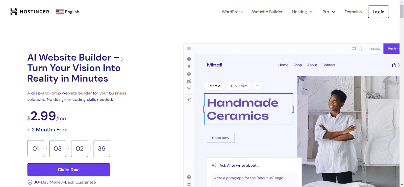Open the settings gear icon
404x187 pixels.
point(189,184)
